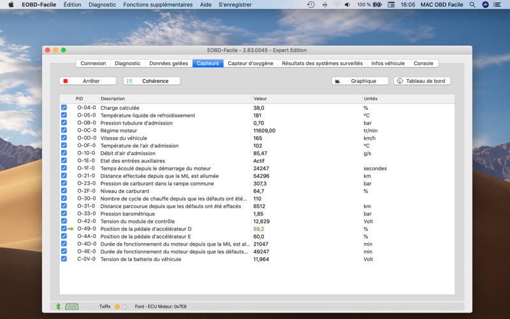Toggle the Régime moteur checkbox
The width and height of the screenshot is (510, 319).
pyautogui.click(x=64, y=130)
